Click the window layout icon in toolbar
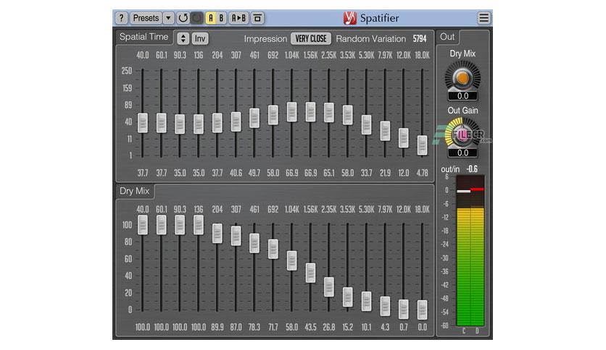Image resolution: width=606 pixels, height=350 pixels. pyautogui.click(x=257, y=18)
